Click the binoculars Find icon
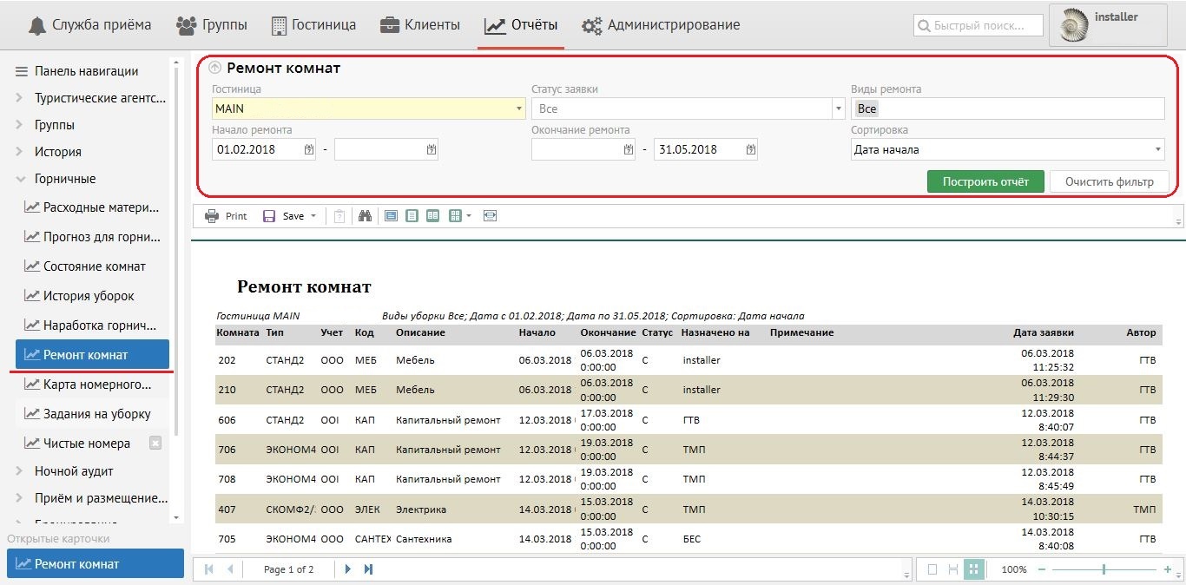 coord(365,216)
